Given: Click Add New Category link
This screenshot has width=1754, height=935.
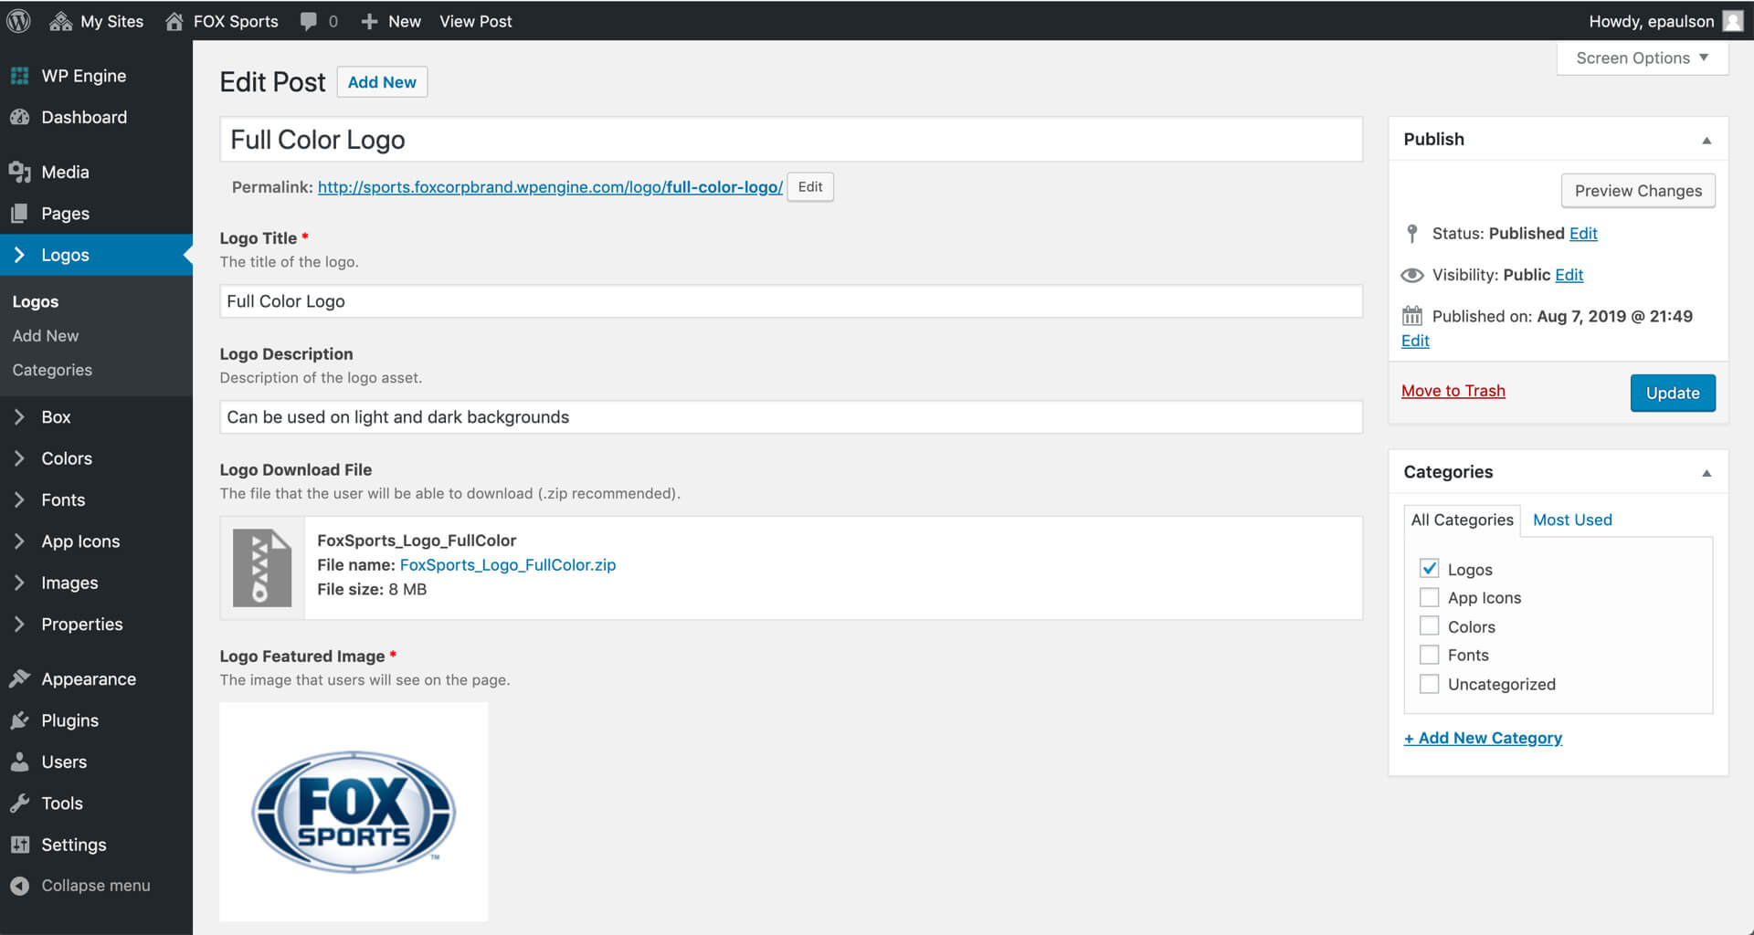Looking at the screenshot, I should [x=1483, y=738].
